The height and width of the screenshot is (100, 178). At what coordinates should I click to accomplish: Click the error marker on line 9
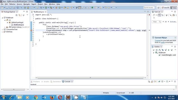click(31, 30)
